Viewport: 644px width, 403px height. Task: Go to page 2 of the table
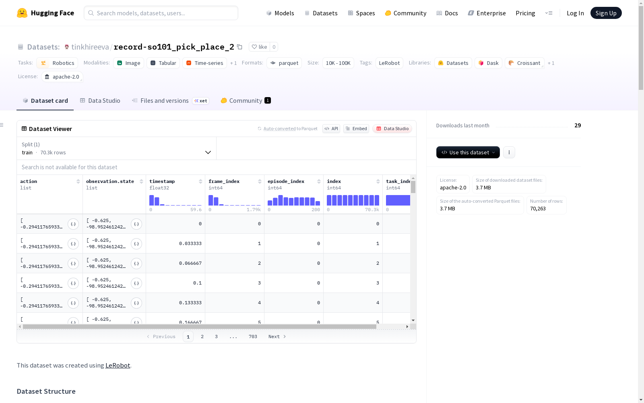202,337
